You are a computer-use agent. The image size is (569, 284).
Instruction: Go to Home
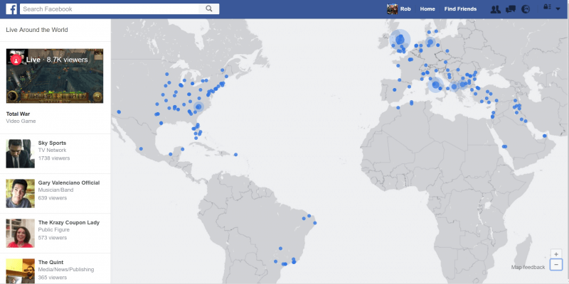pyautogui.click(x=427, y=9)
